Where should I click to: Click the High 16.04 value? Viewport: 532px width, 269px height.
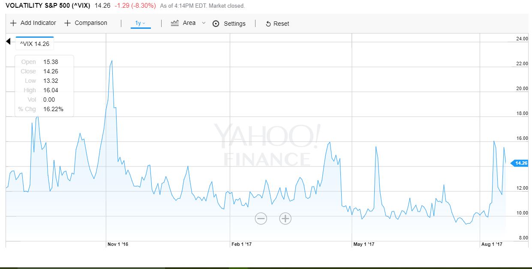pos(51,90)
